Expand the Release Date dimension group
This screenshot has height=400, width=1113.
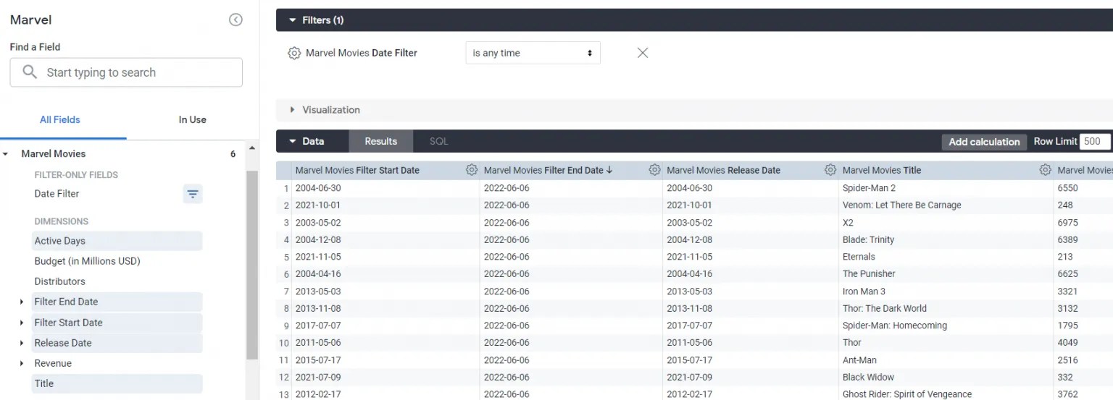[x=22, y=343]
